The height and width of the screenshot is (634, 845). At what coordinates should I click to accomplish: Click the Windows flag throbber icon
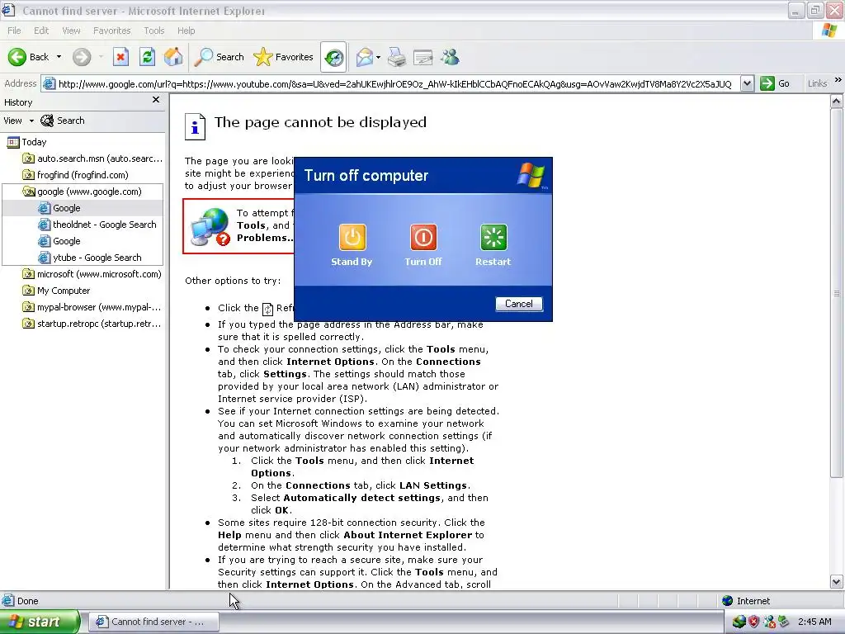829,31
